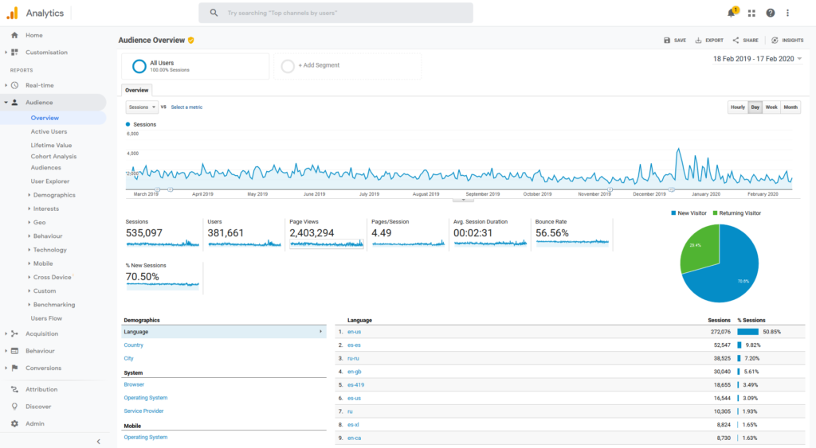The height and width of the screenshot is (448, 816).
Task: Select the Overview tab above the chart
Action: click(136, 90)
